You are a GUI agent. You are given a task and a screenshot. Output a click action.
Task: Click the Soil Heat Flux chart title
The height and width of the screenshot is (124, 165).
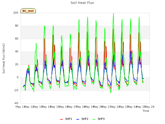(82, 3)
